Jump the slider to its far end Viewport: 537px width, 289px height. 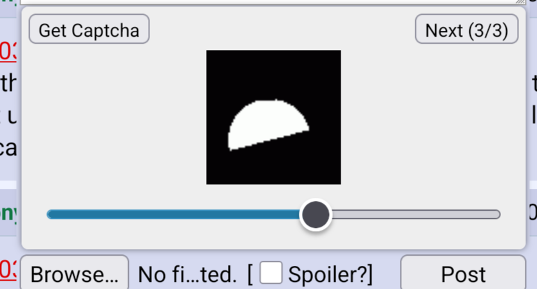pos(498,215)
